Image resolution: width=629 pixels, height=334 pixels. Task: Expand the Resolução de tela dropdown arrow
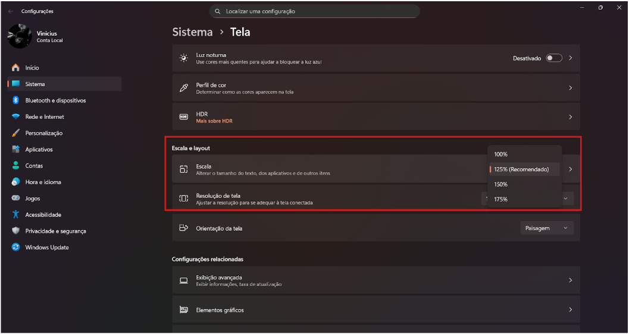(x=565, y=198)
